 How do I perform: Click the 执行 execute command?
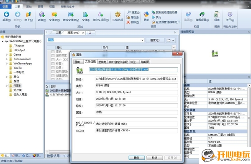156,17
